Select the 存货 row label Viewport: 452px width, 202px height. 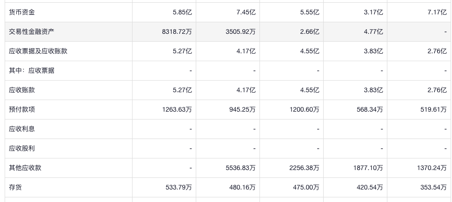pyautogui.click(x=15, y=188)
